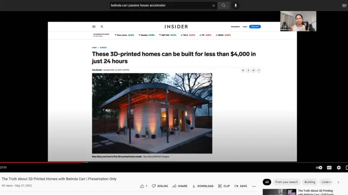Click the DOWNLOAD button
Viewport: 348px width, 195px height.
coord(203,186)
